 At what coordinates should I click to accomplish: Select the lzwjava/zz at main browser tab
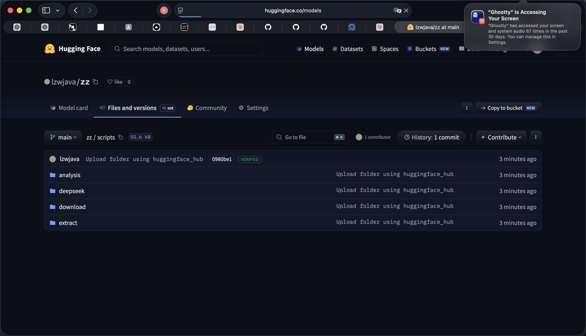coord(433,27)
